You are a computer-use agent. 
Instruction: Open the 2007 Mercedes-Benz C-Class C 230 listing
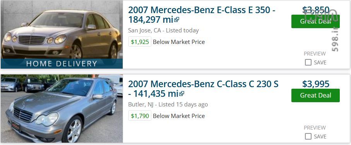coord(203,89)
